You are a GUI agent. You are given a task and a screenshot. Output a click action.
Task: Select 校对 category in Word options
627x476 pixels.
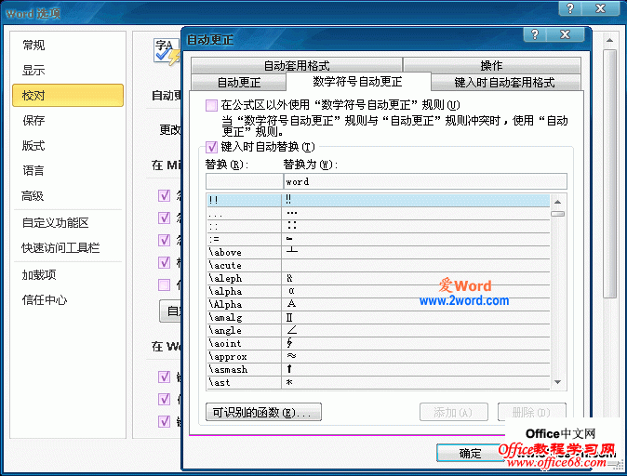tap(68, 95)
